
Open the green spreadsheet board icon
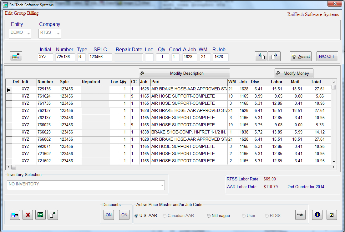(40, 215)
